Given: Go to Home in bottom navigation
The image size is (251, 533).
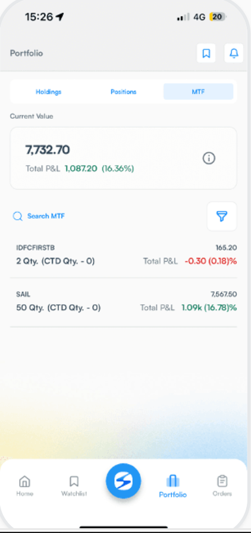Looking at the screenshot, I should (24, 486).
